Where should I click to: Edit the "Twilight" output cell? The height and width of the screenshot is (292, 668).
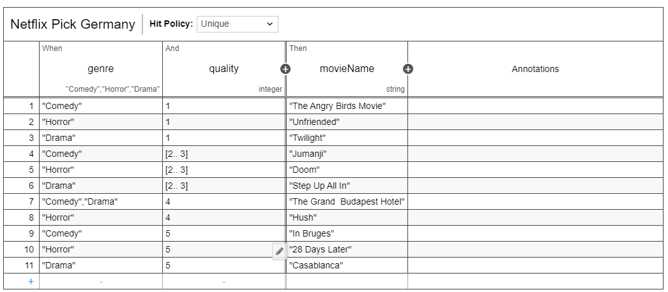347,138
